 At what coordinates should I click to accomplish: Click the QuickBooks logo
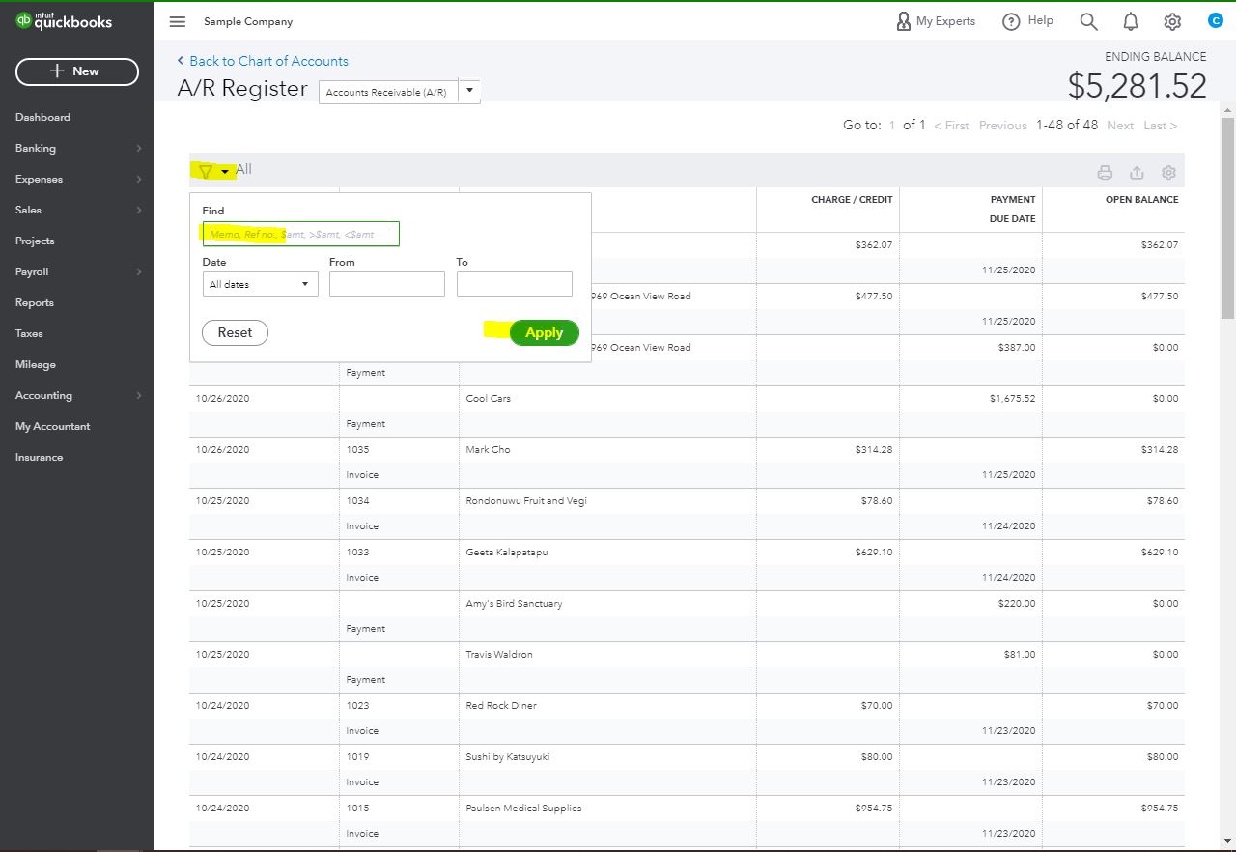(64, 21)
